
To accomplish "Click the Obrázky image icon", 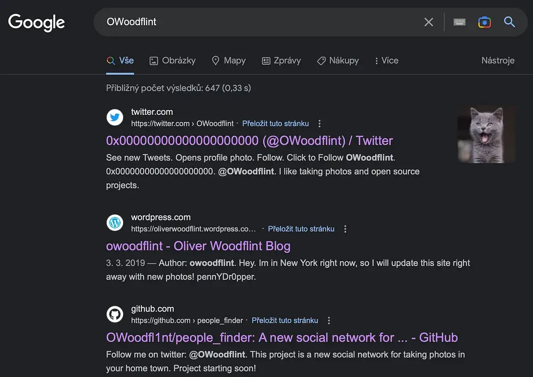I will click(x=154, y=61).
